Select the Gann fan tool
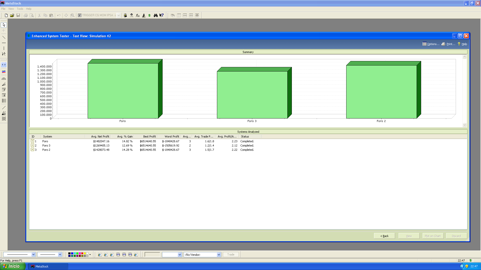 point(4,113)
